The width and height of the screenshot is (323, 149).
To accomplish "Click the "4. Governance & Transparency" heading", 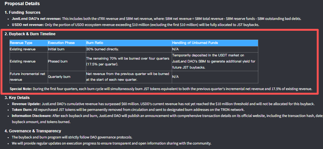I will pyautogui.click(x=33, y=131).
